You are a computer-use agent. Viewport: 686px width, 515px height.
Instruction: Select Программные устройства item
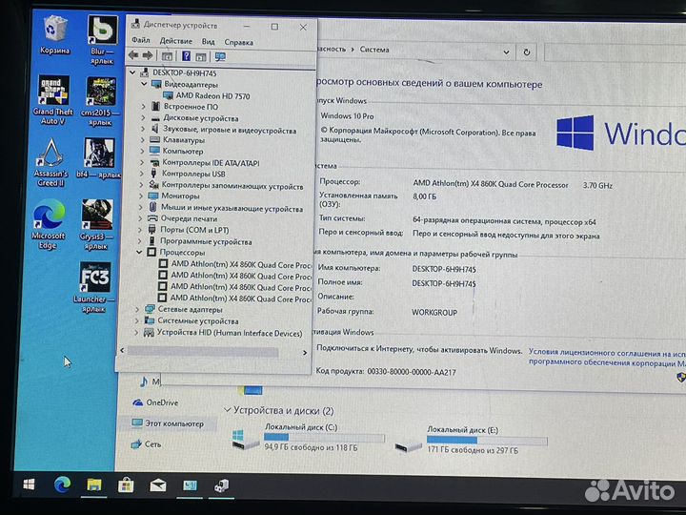click(x=199, y=241)
